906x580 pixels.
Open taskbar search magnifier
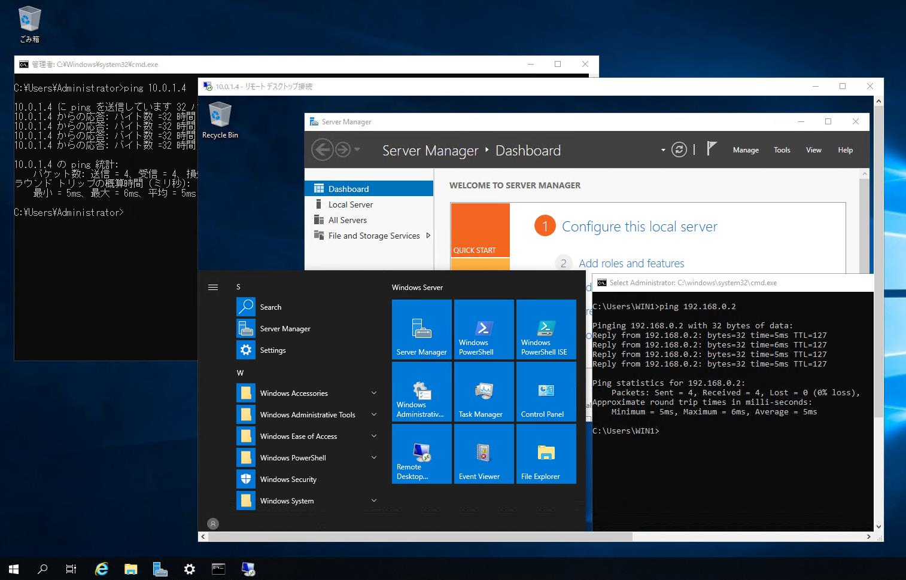point(42,569)
